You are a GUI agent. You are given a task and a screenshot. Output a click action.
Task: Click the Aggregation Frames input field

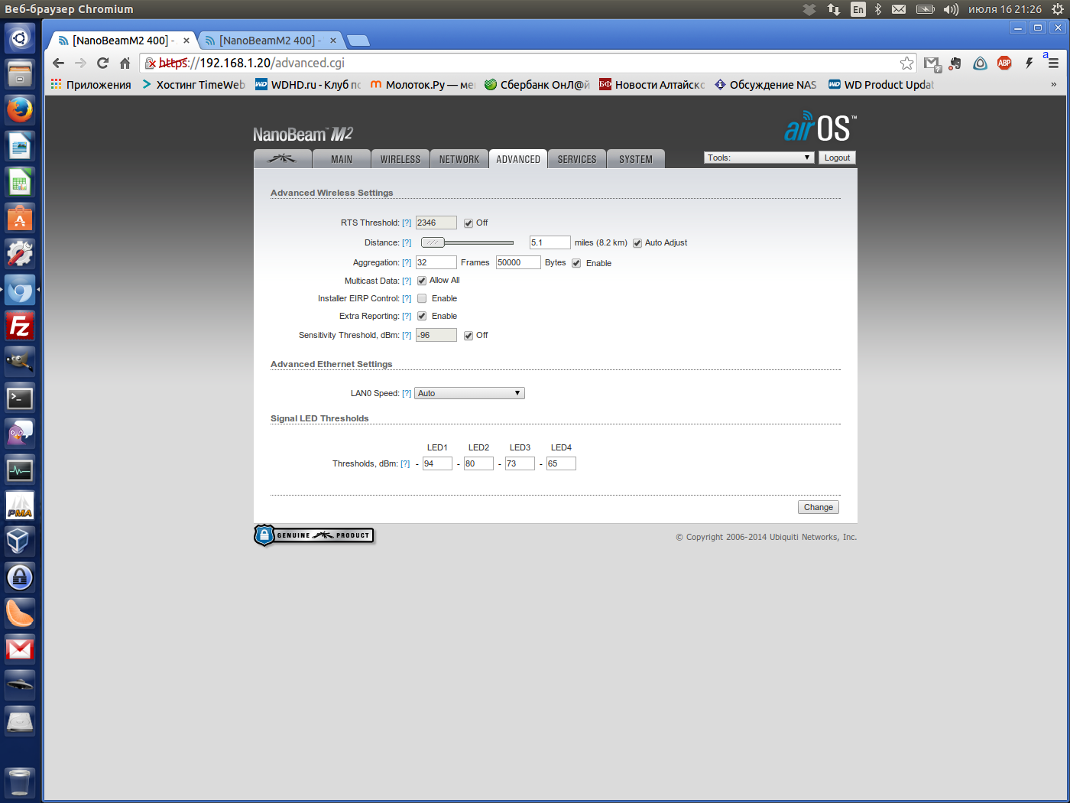[x=436, y=262]
